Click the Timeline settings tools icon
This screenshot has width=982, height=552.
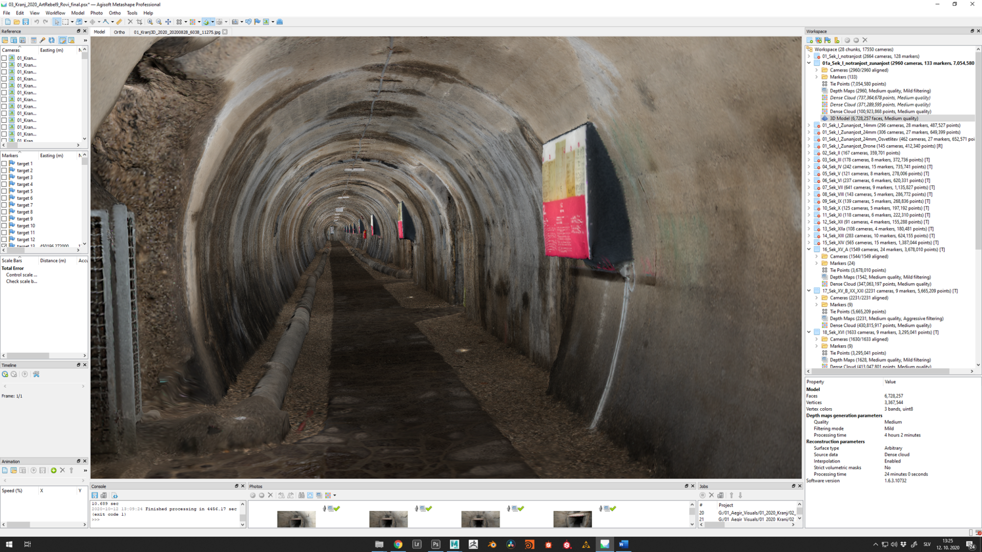pyautogui.click(x=36, y=374)
